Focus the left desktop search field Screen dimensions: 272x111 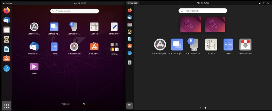click(x=75, y=11)
